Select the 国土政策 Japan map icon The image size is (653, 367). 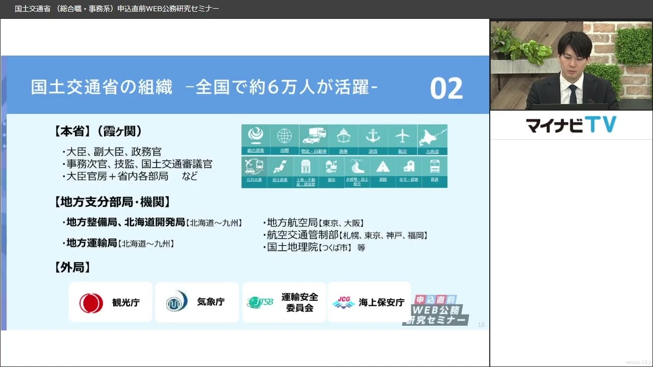[280, 167]
